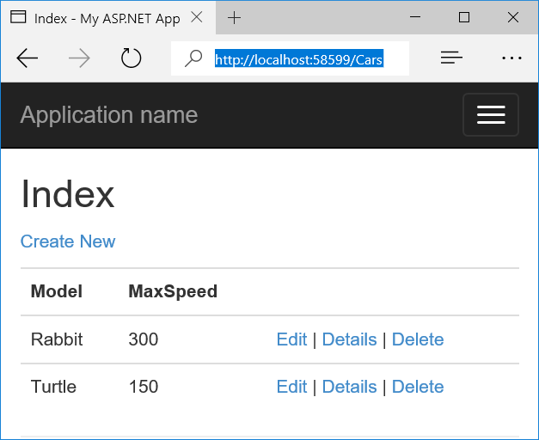
Task: Click the browser Back arrow
Action: 28,58
